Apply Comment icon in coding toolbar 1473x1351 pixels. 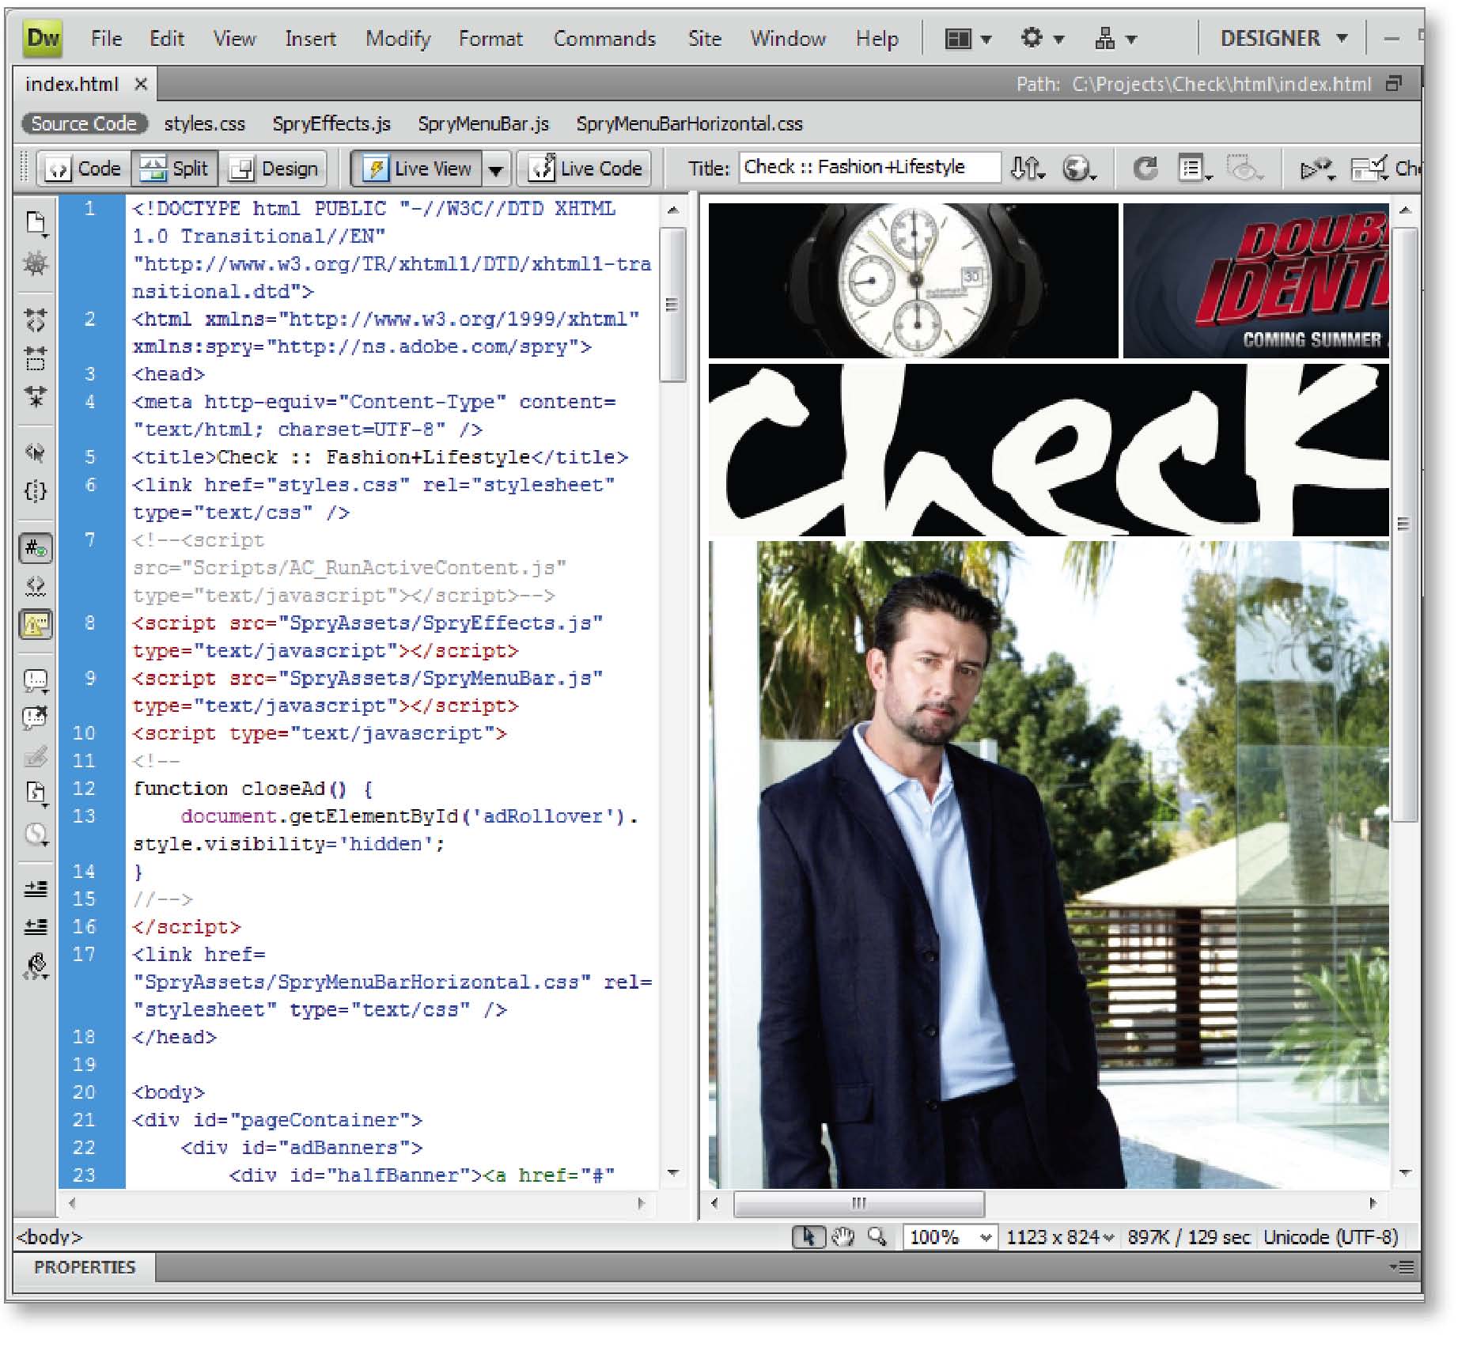36,681
